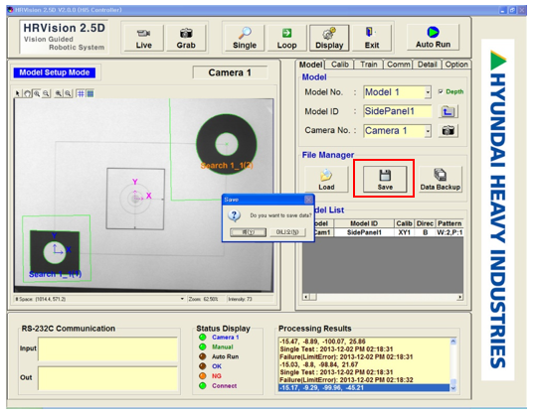Image resolution: width=535 pixels, height=414 pixels.
Task: Click the dark magnifier tool icon
Action: 59,93
